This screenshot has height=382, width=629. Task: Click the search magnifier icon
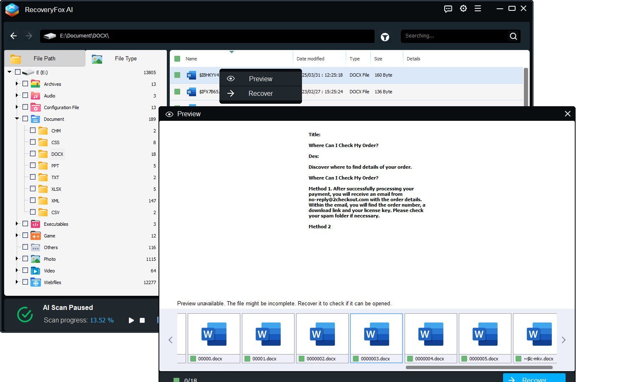click(x=513, y=36)
